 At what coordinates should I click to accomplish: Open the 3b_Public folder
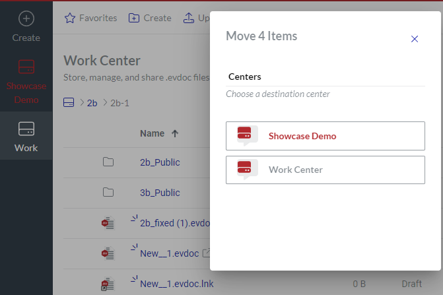pos(160,193)
